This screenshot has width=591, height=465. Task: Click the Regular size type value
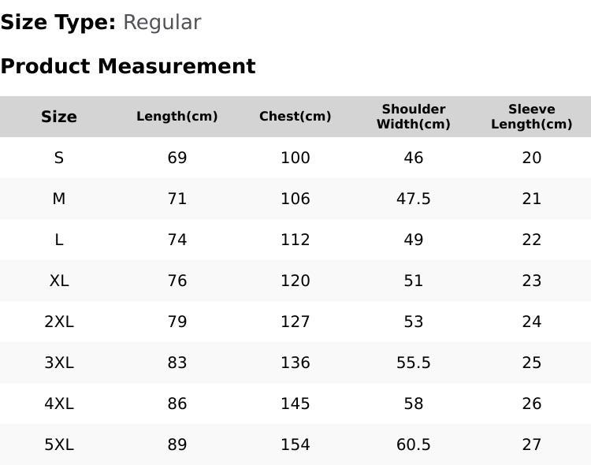162,23
